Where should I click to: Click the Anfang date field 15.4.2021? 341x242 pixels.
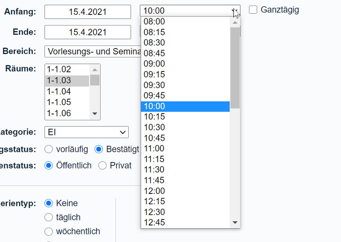tap(88, 12)
